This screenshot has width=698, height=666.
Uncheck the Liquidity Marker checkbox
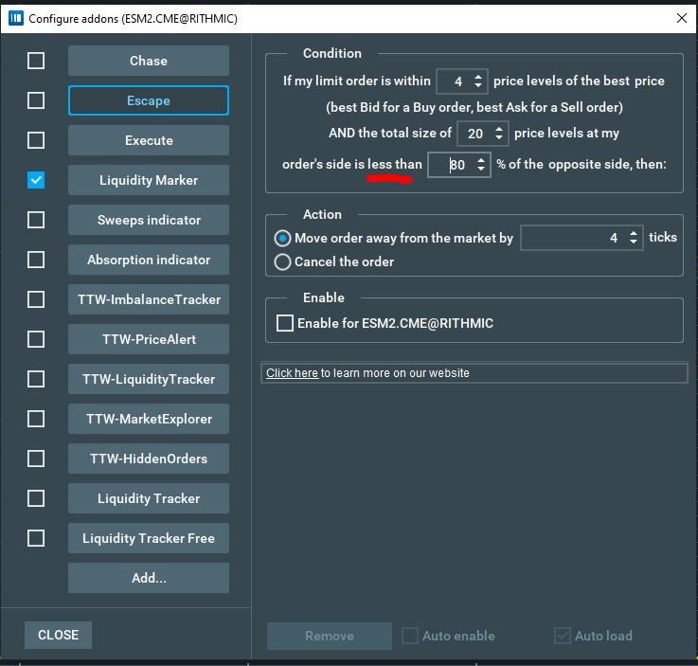click(36, 180)
